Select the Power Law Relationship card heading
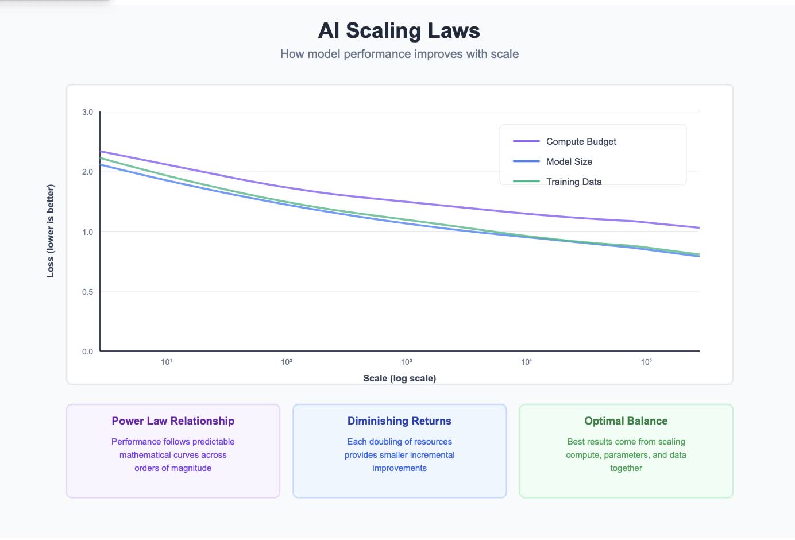The width and height of the screenshot is (795, 540). click(173, 421)
